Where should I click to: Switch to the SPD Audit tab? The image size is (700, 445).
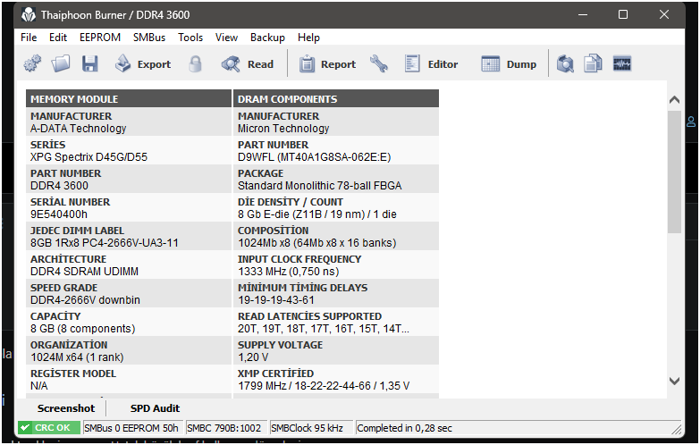[x=155, y=408]
